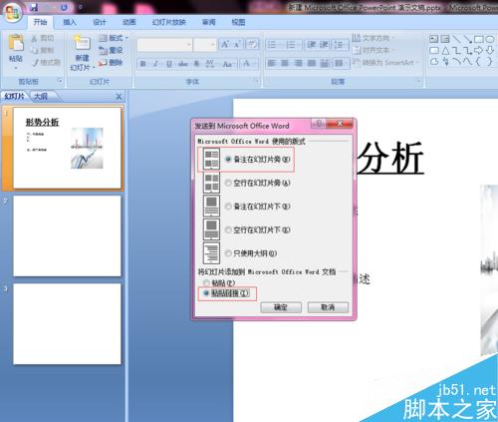Close the slides thumbnail pane
Viewport: 498px width, 422px height.
point(119,97)
